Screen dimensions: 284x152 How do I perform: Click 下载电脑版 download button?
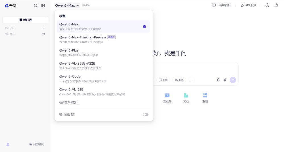click(221, 5)
